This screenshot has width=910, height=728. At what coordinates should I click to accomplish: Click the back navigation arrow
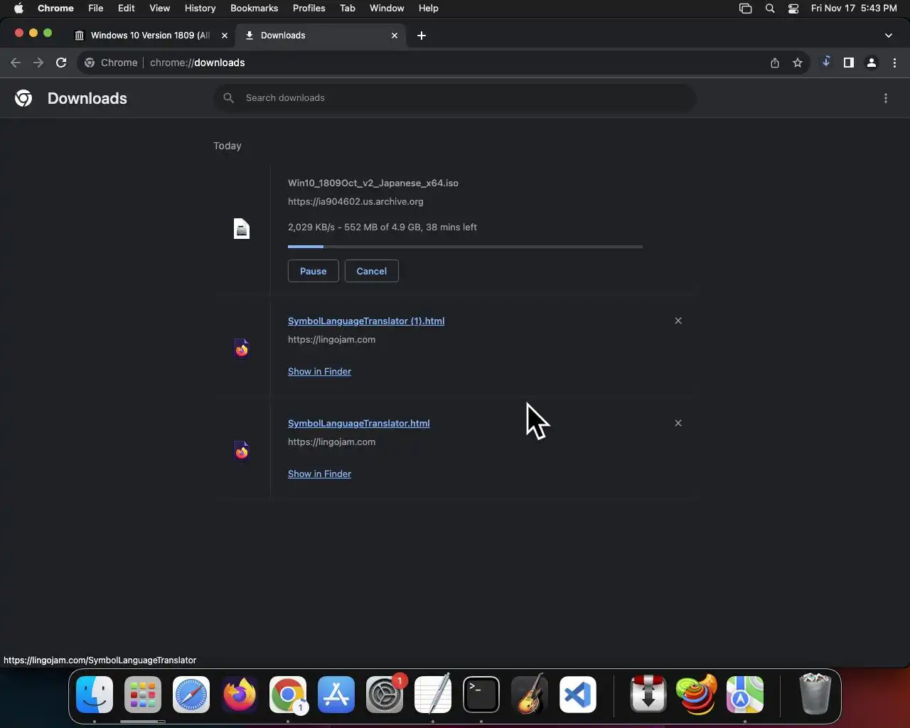16,63
